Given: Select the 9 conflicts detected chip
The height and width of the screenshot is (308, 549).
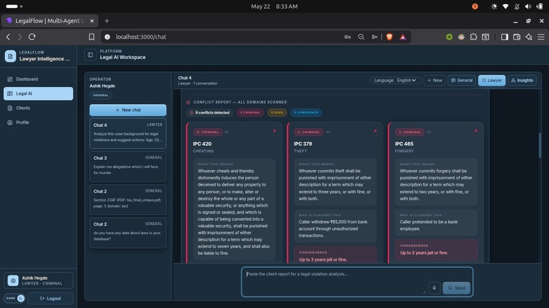Looking at the screenshot, I should coord(209,113).
